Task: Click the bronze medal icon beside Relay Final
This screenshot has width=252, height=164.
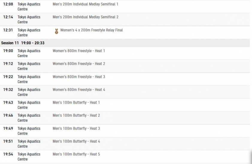Action: (56, 31)
